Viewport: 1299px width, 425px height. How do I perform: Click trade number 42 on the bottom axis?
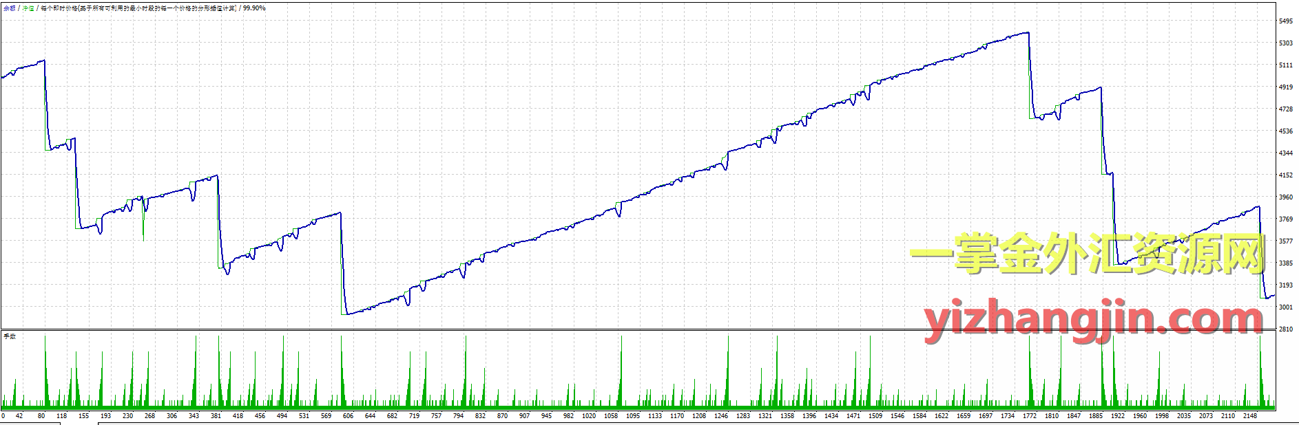click(x=19, y=416)
